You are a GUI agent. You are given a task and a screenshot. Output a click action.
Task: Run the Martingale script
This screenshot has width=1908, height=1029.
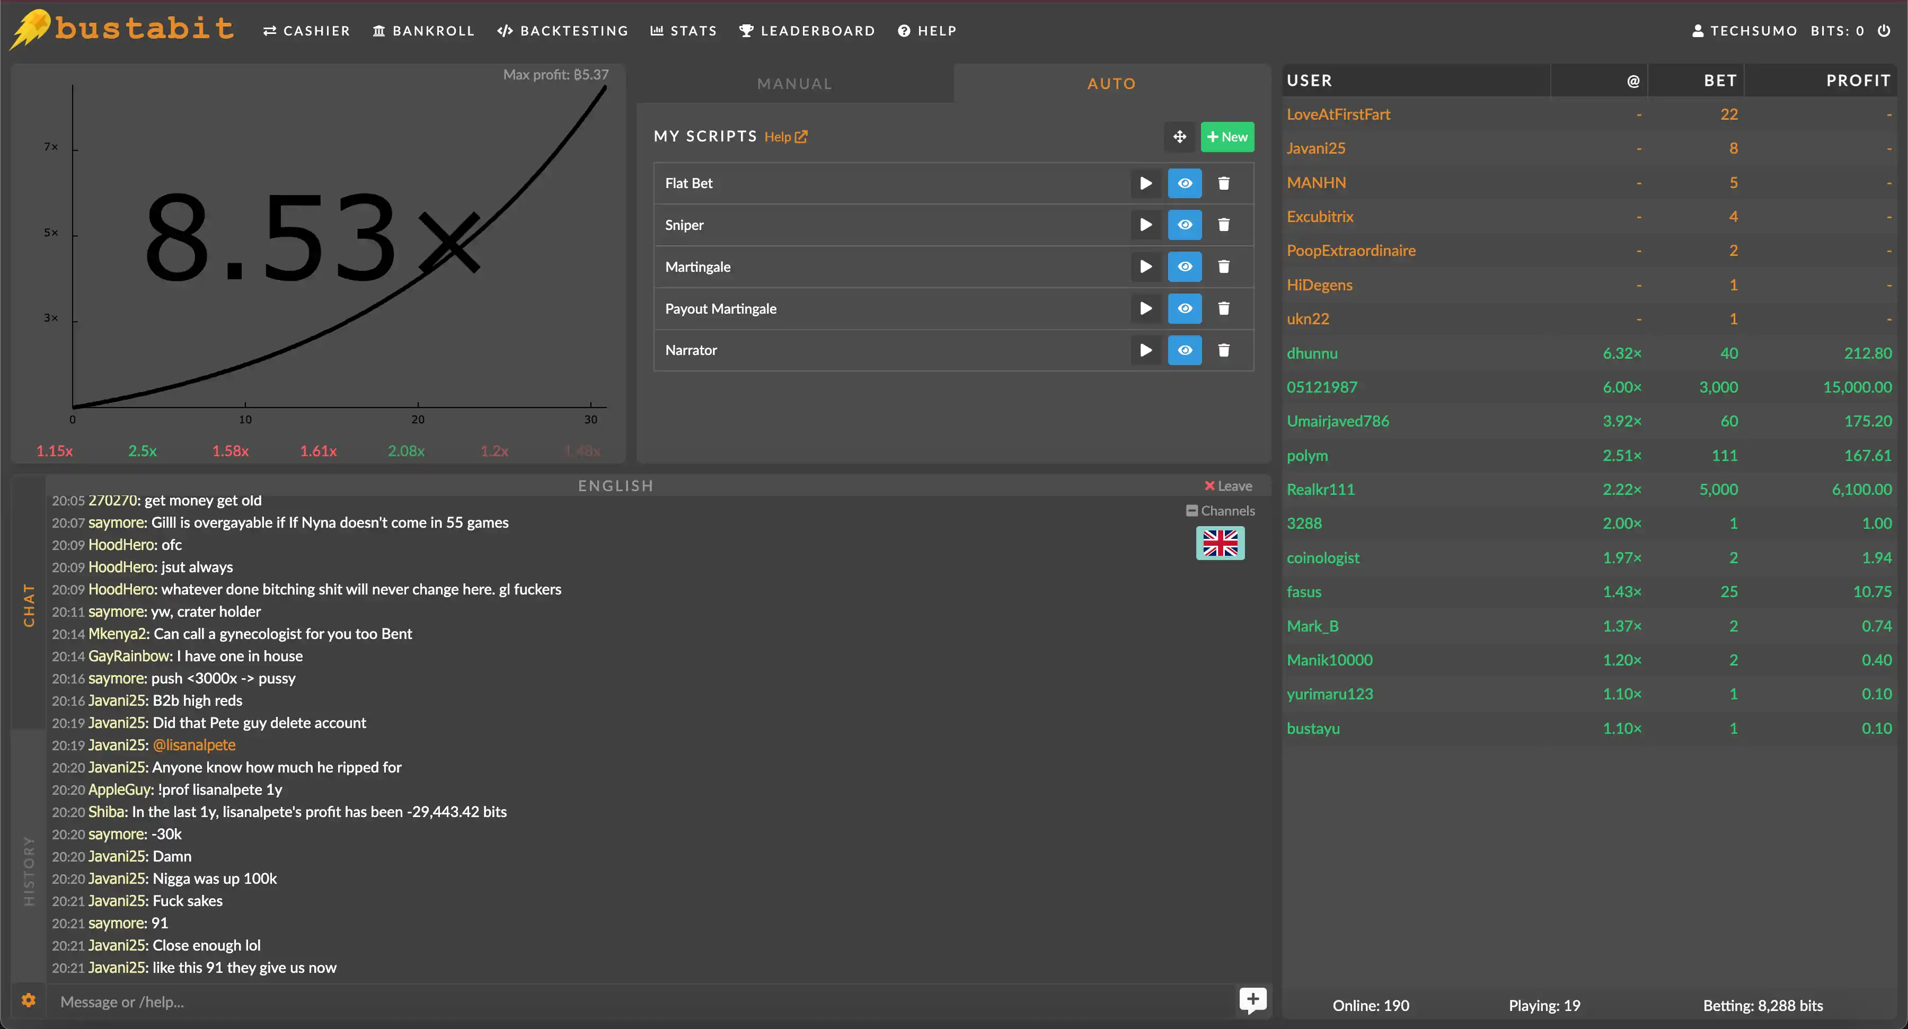[x=1145, y=267]
